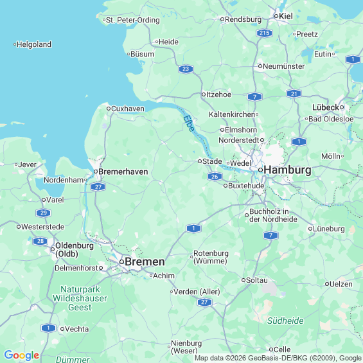
Task: Select the Cuxhaven town marker
Action: pos(109,109)
